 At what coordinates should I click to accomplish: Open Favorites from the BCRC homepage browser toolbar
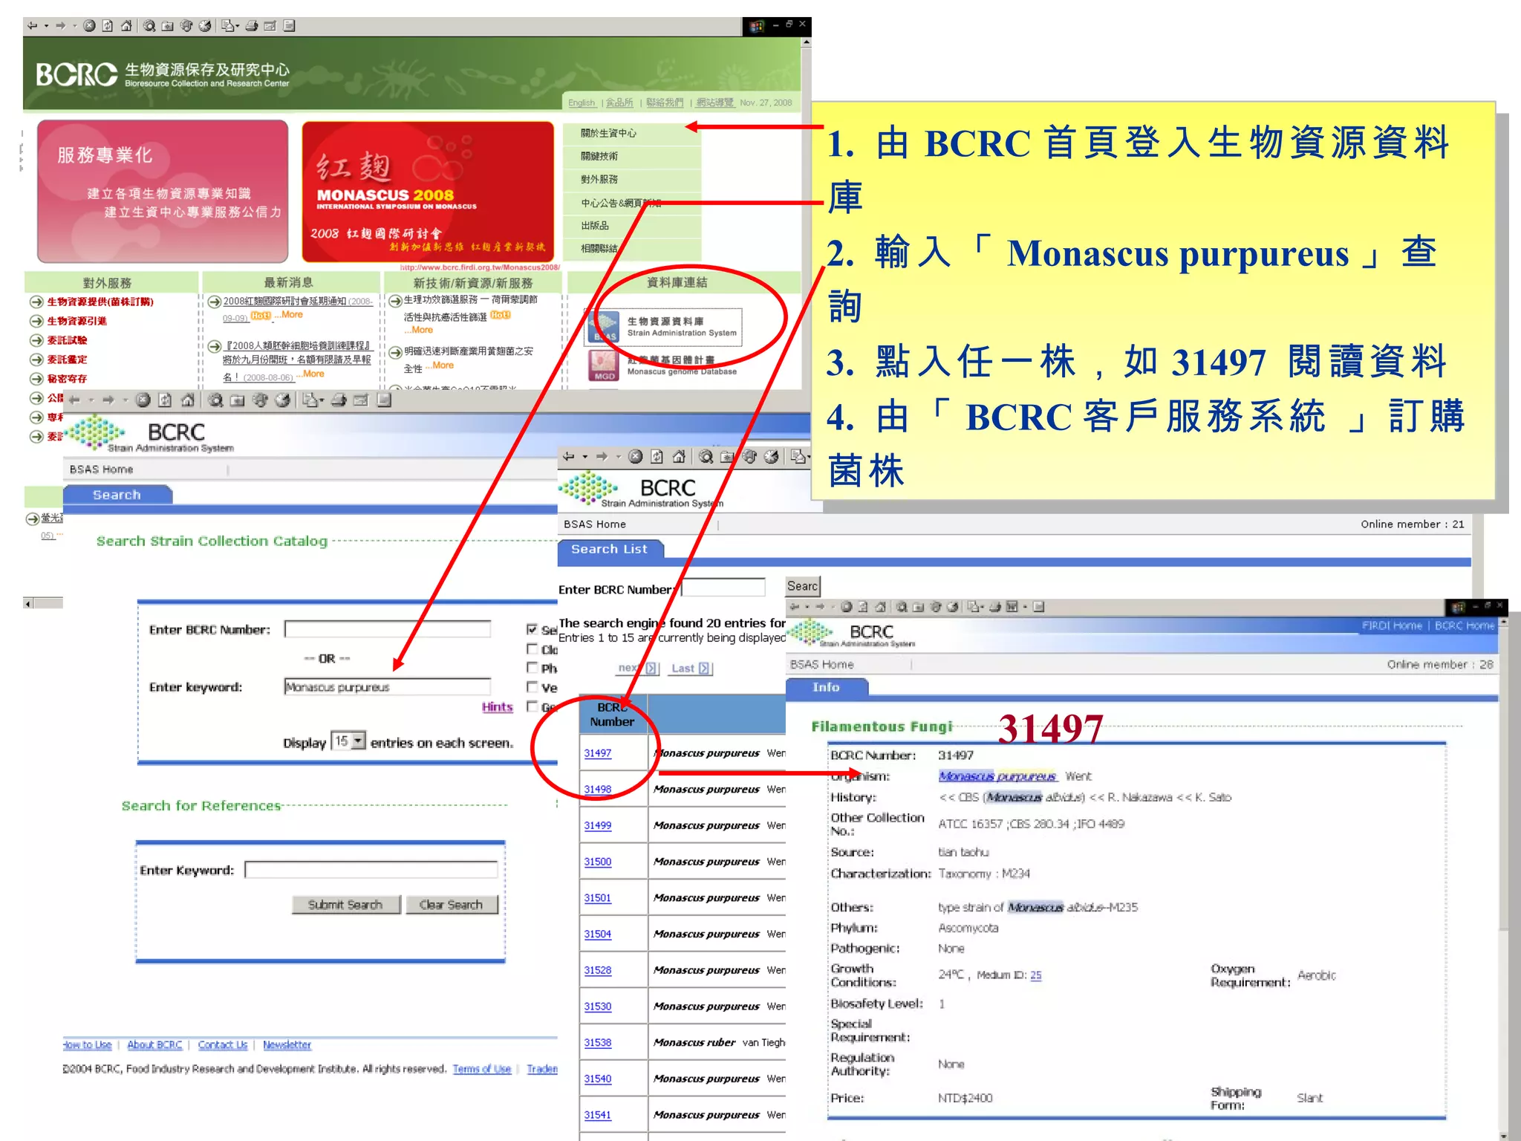coord(168,26)
